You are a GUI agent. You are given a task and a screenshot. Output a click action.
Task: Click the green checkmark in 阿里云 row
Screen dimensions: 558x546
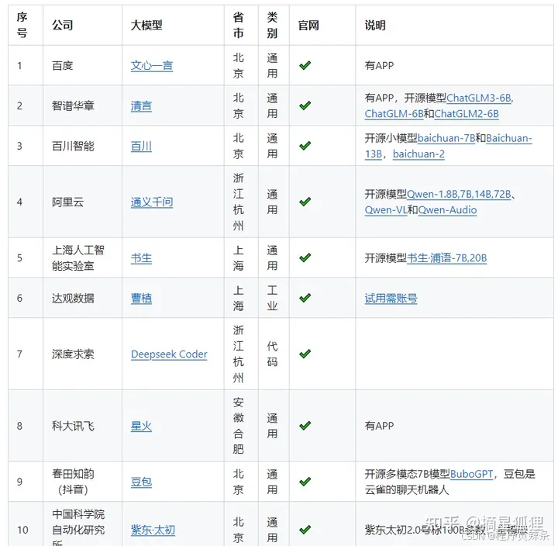pos(305,202)
